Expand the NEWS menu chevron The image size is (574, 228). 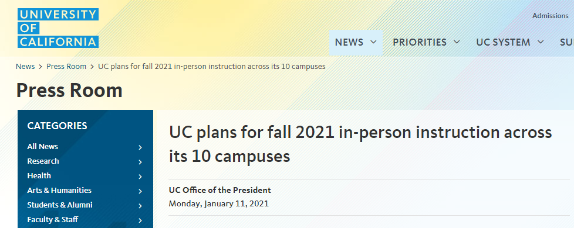(x=373, y=42)
